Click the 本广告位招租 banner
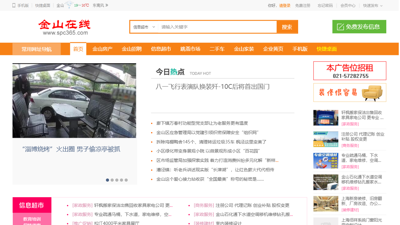The height and width of the screenshot is (225, 400). 350,71
